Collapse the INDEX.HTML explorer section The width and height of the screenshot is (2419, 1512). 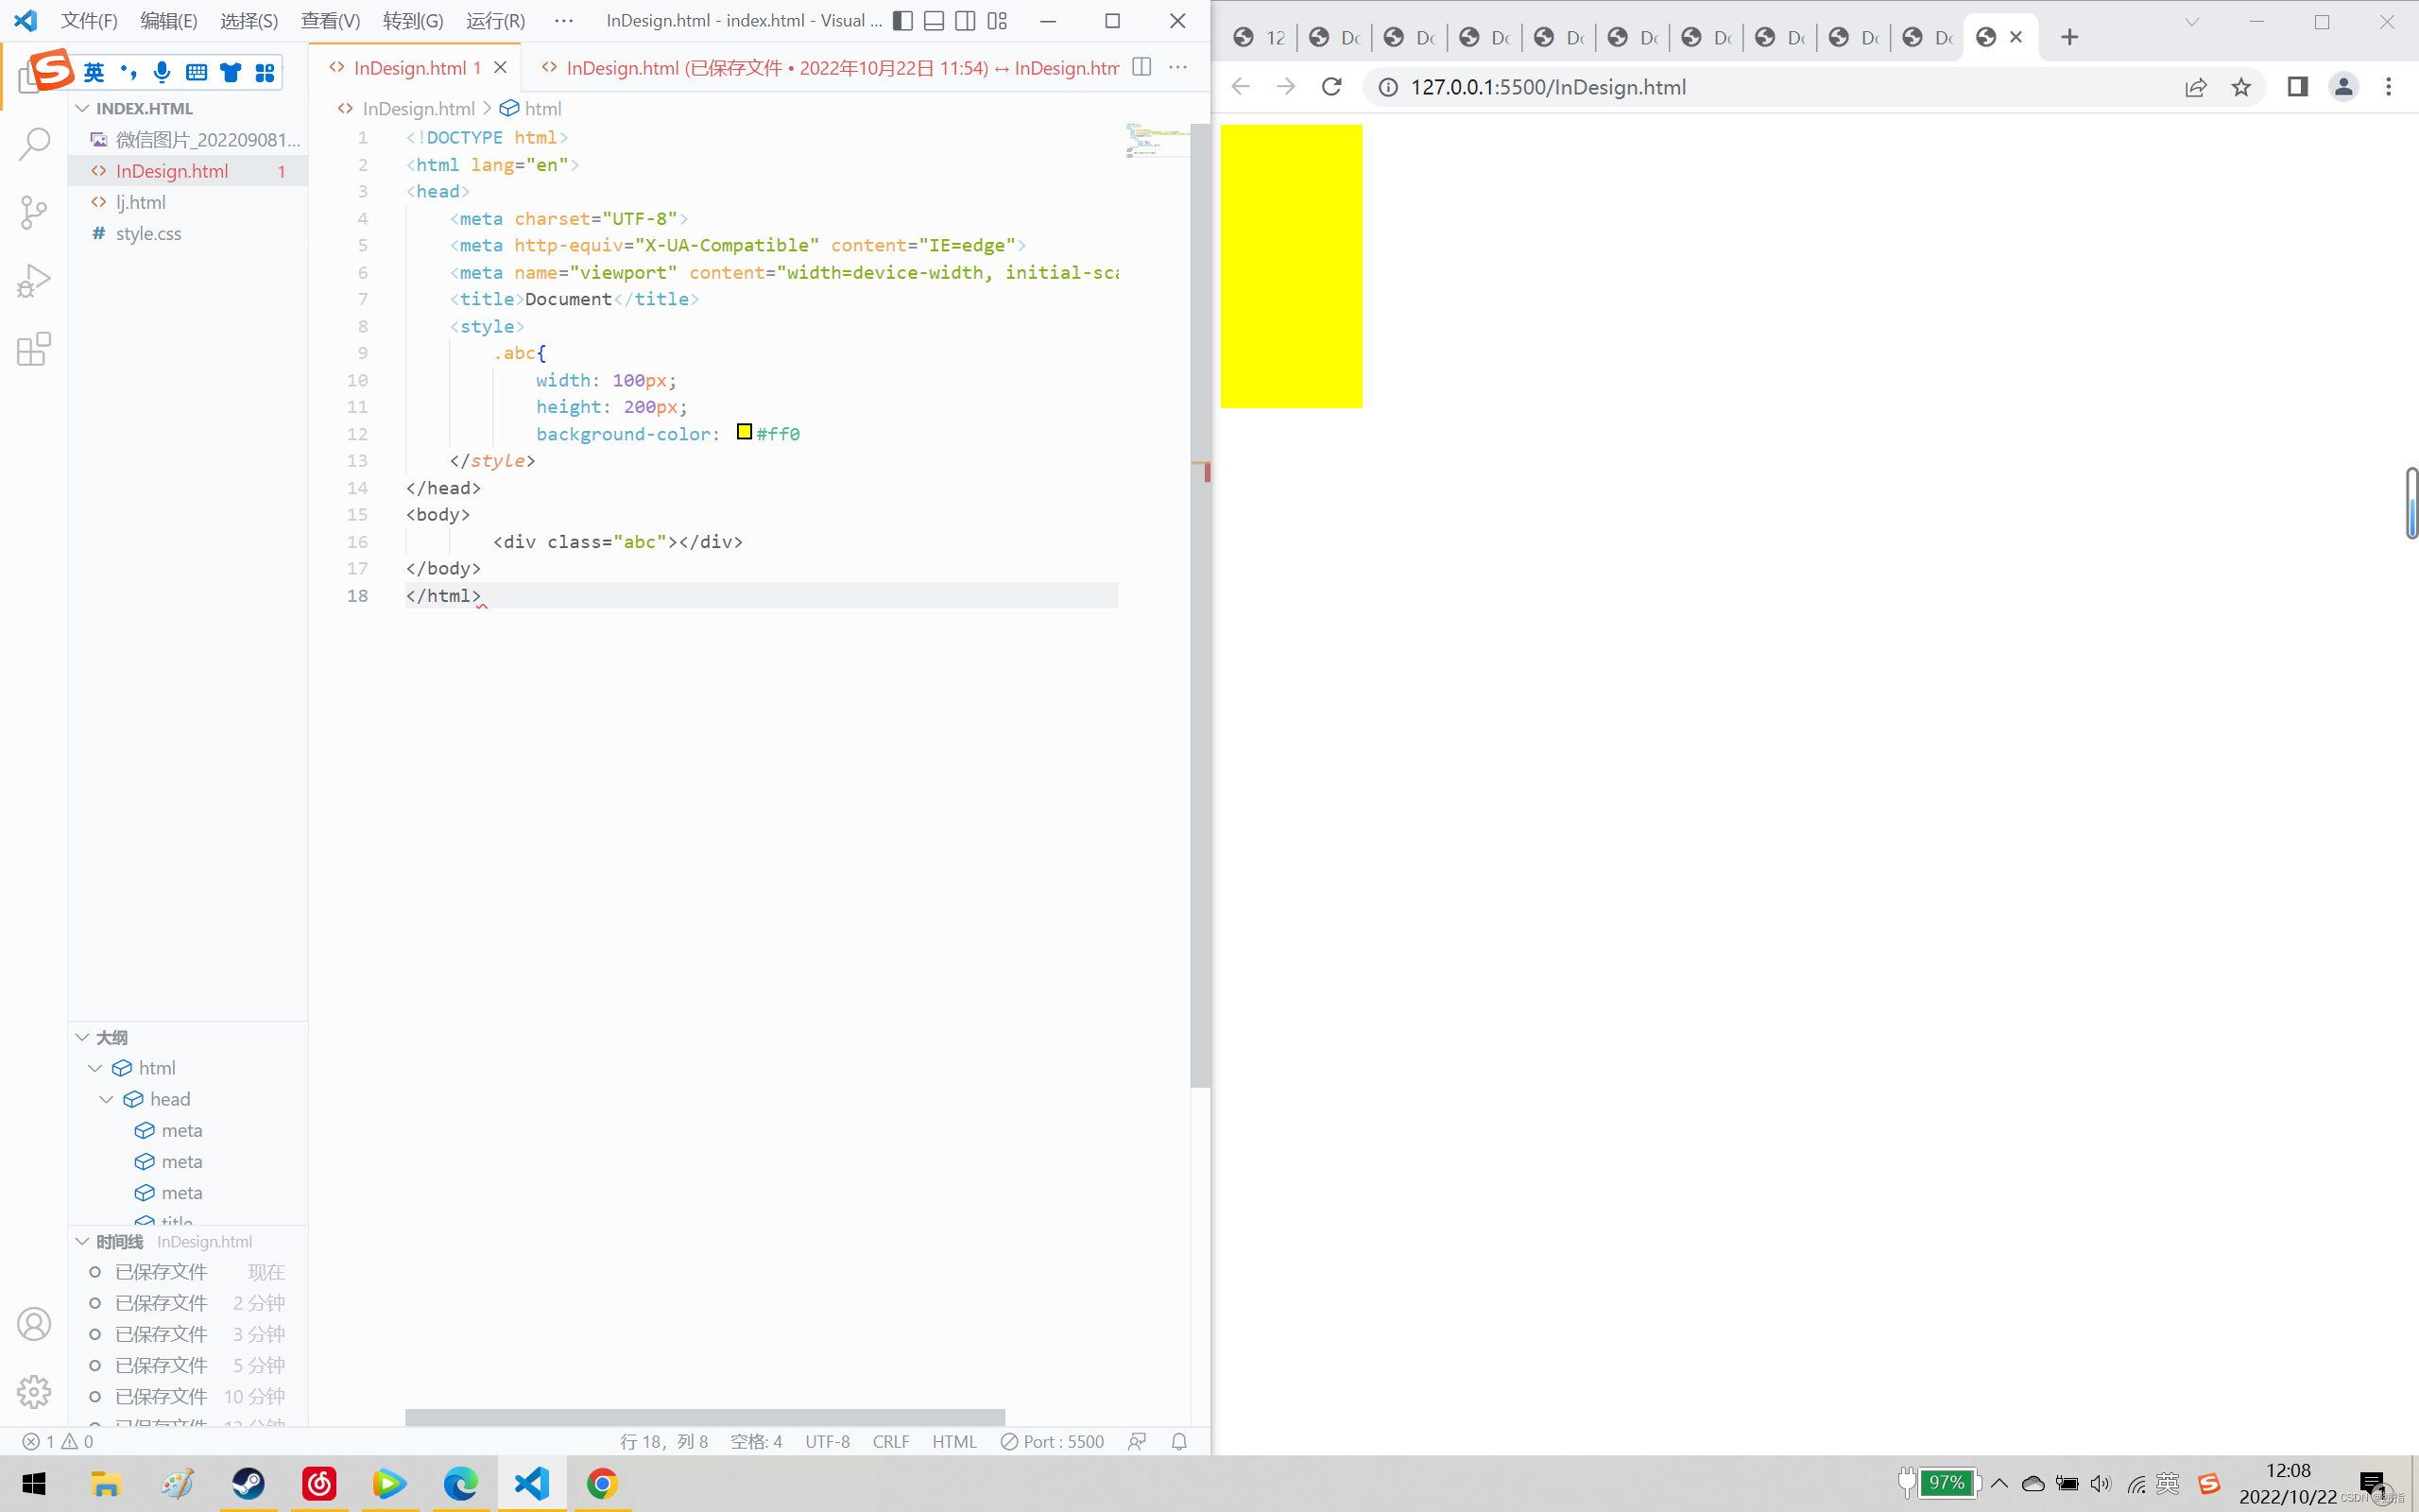click(83, 108)
